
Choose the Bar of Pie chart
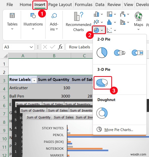coord(137,53)
